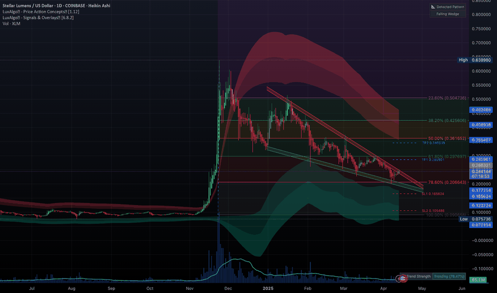Click the 0.177254 blue price tag
The width and height of the screenshot is (497, 293).
pos(481,191)
